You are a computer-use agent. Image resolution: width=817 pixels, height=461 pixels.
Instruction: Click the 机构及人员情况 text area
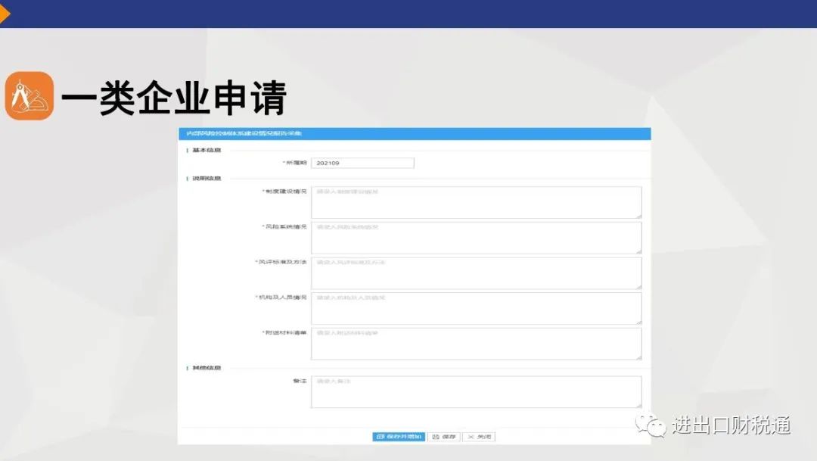pyautogui.click(x=477, y=308)
